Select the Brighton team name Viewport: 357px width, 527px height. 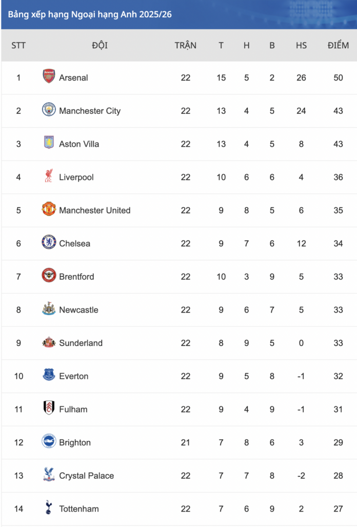(75, 442)
